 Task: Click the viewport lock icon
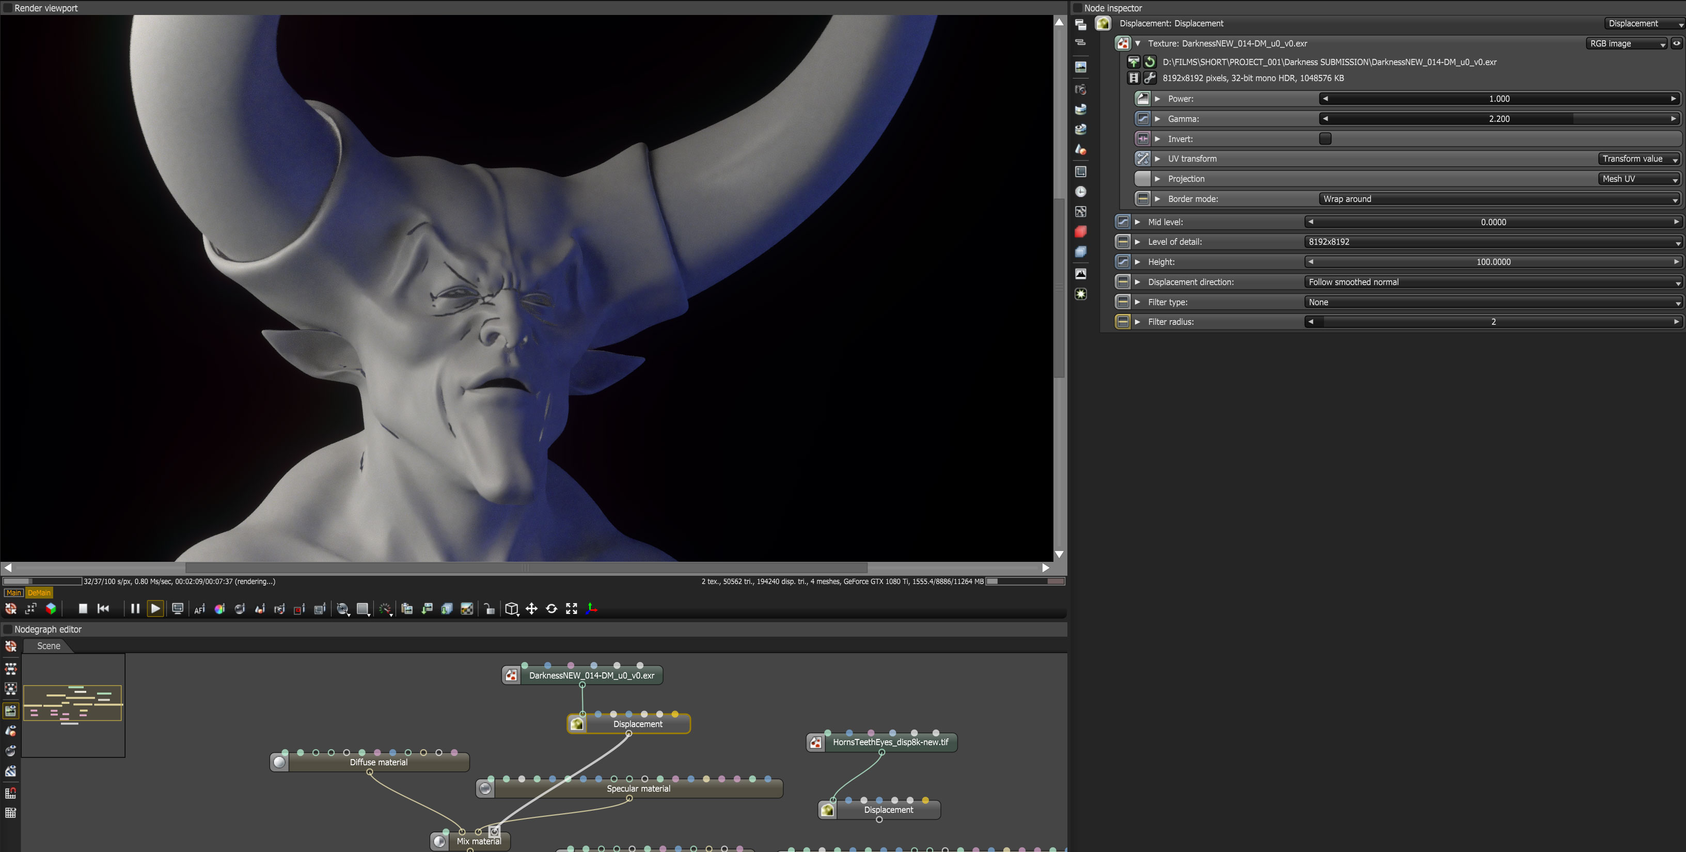click(489, 609)
